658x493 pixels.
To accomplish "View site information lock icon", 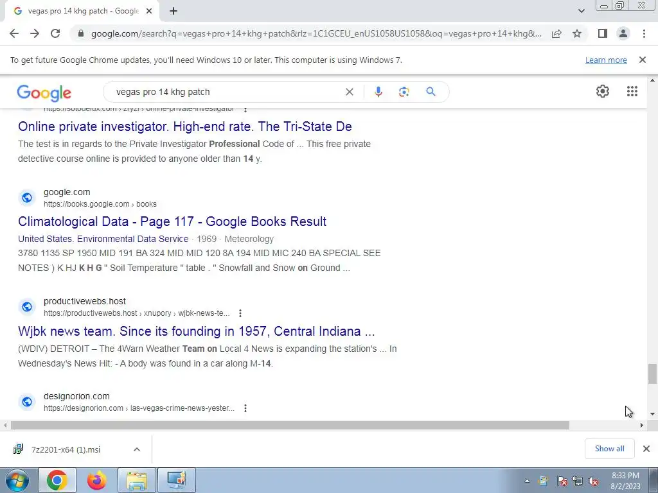I will coord(81,33).
